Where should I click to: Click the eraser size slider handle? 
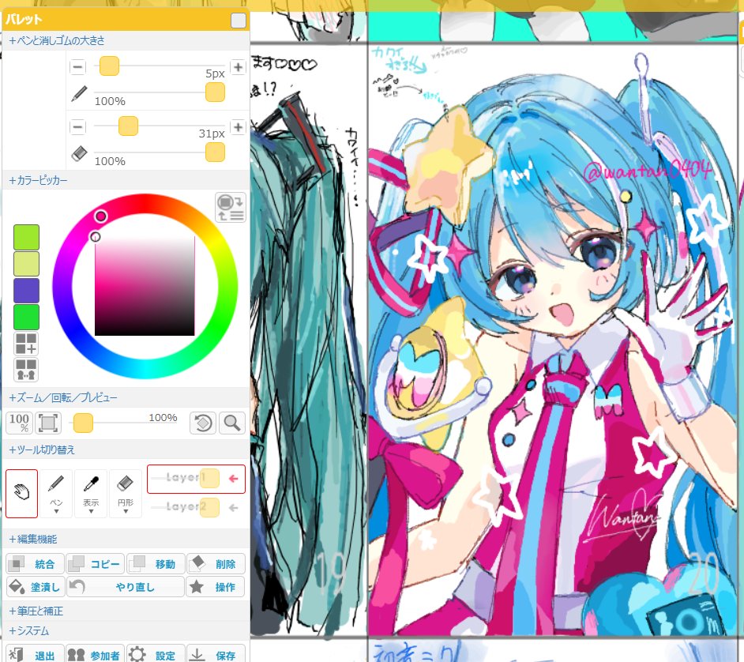pyautogui.click(x=128, y=126)
